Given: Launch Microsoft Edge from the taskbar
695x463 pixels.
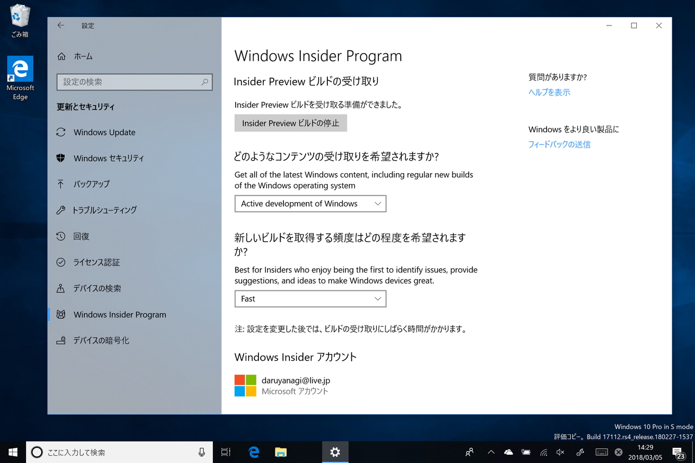Looking at the screenshot, I should [253, 452].
